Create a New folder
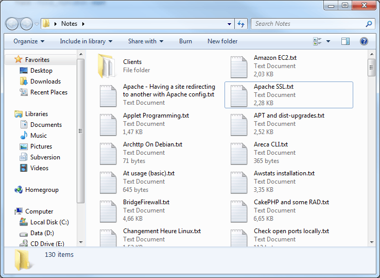380x278 pixels. [x=222, y=41]
